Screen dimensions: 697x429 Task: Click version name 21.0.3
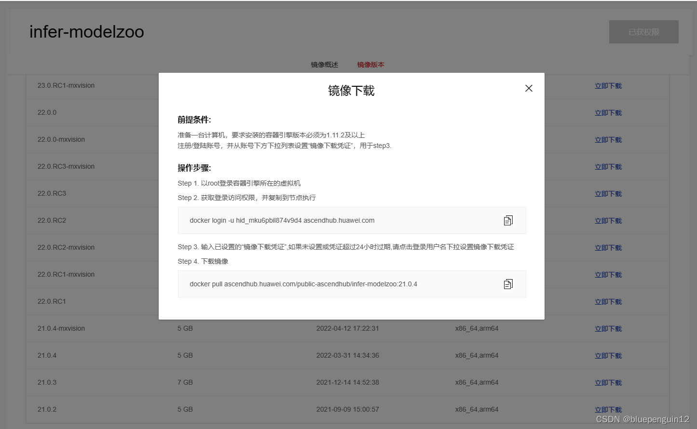tap(47, 382)
